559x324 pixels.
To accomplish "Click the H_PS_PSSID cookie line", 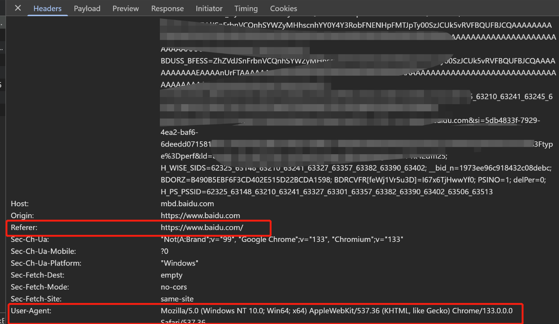I will (x=327, y=192).
